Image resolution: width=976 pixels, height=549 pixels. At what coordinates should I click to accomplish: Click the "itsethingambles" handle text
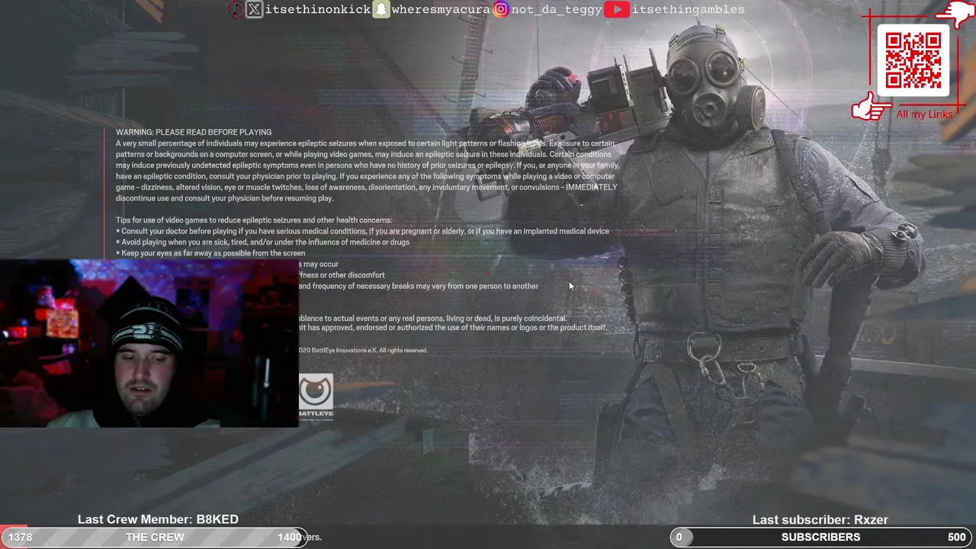tap(688, 9)
